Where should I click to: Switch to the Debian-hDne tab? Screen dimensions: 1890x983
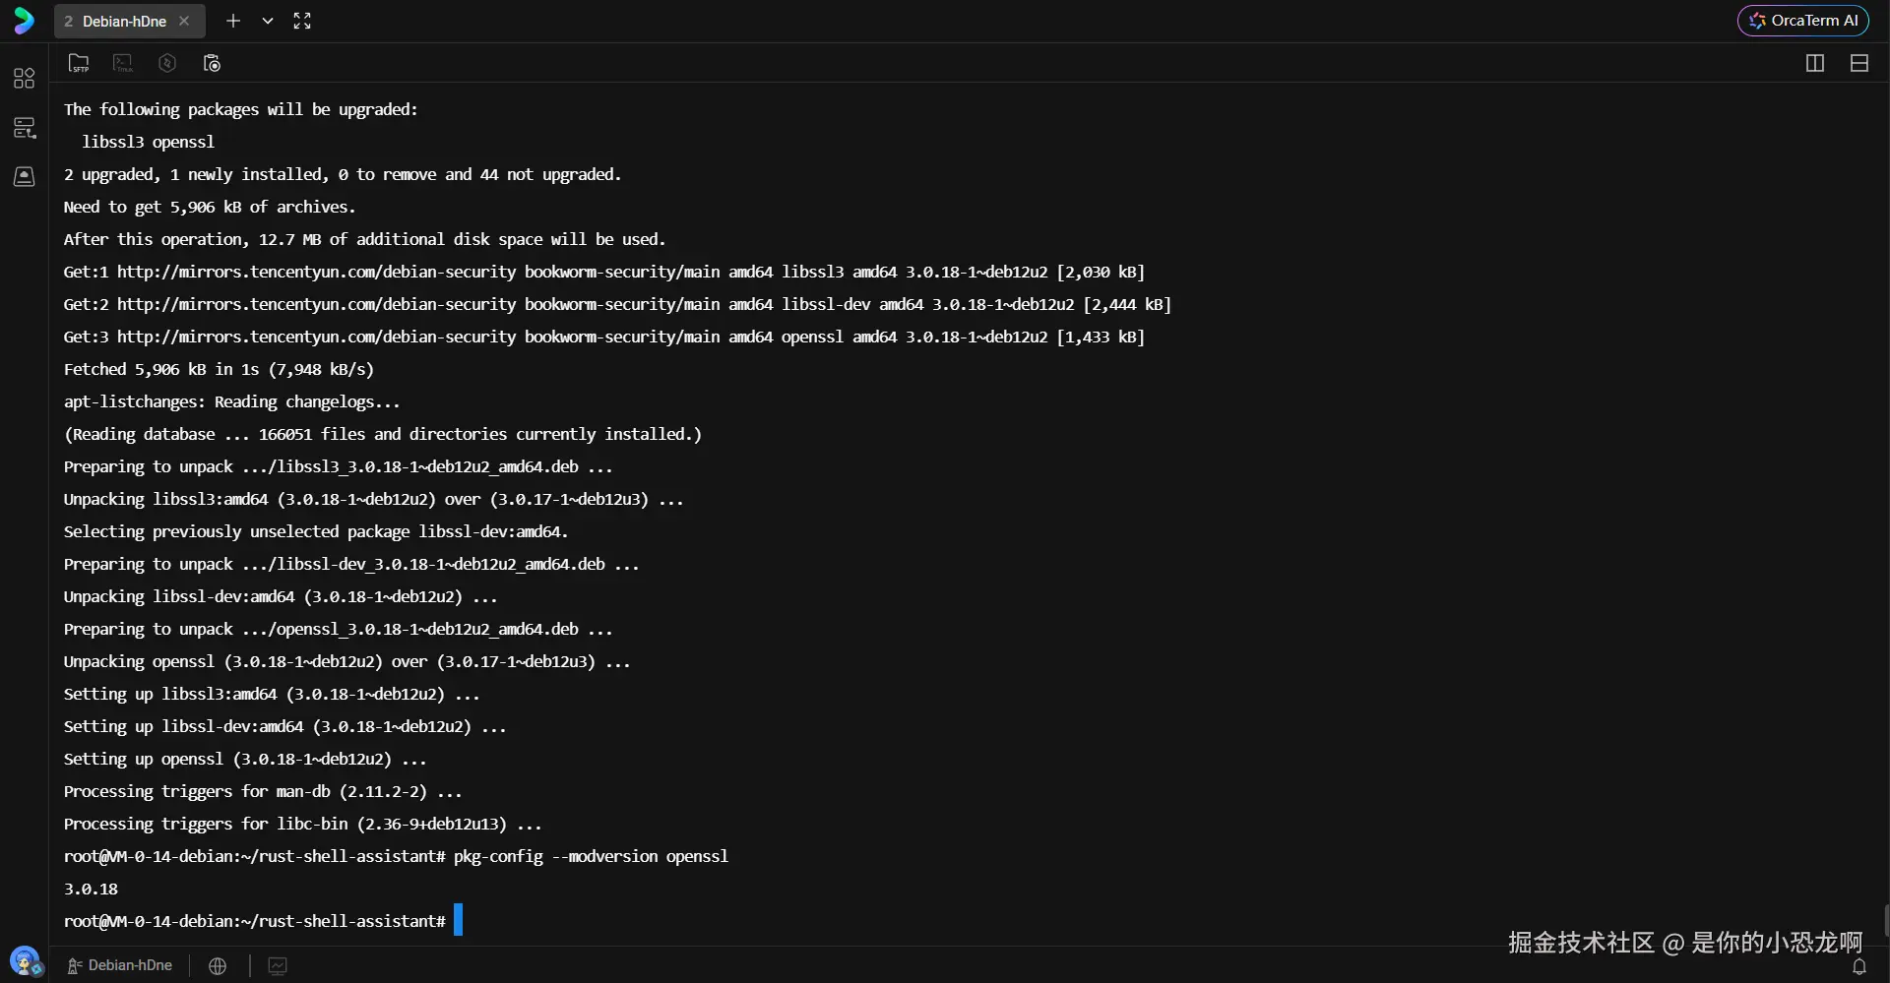coord(123,21)
